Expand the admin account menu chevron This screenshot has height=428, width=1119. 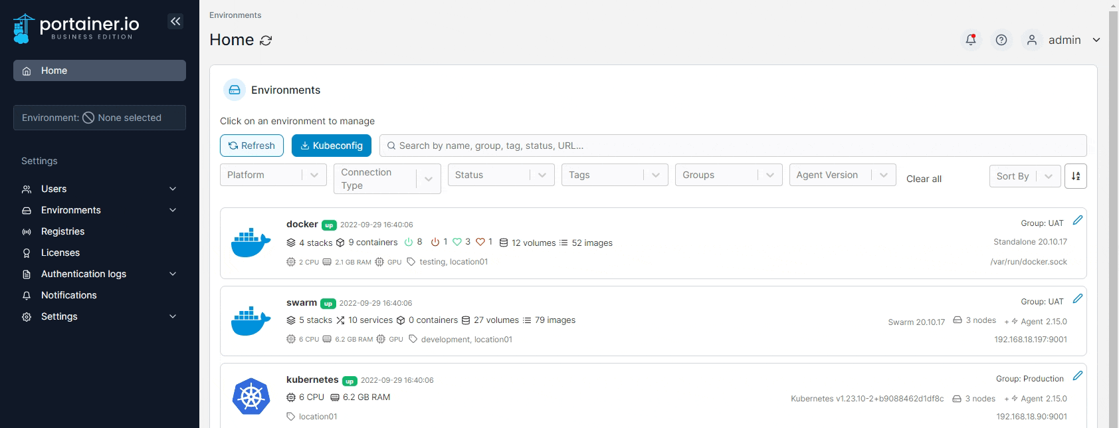click(x=1096, y=40)
